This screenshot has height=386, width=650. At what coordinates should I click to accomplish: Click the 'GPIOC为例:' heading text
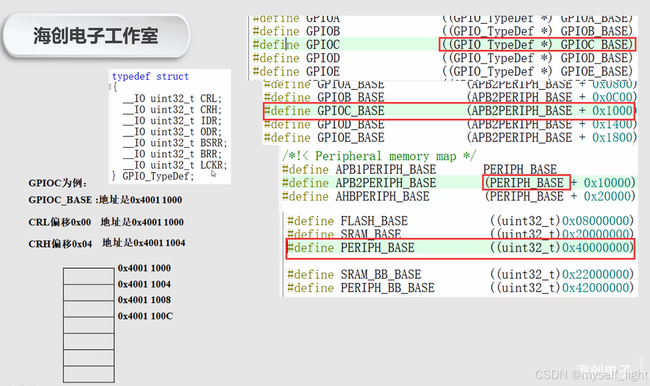point(58,183)
